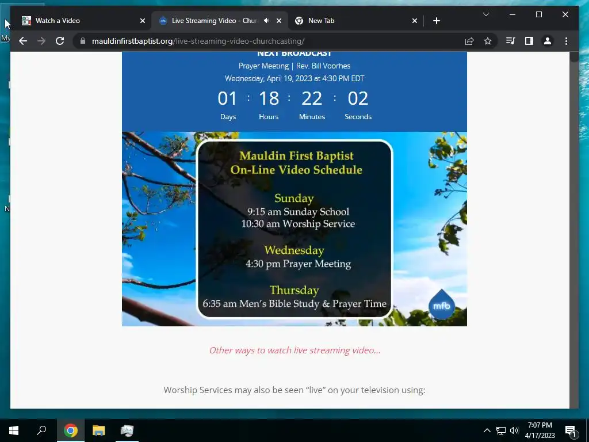Image resolution: width=589 pixels, height=442 pixels.
Task: Mute the Live Streaming Video tab audio icon
Action: pyautogui.click(x=267, y=21)
